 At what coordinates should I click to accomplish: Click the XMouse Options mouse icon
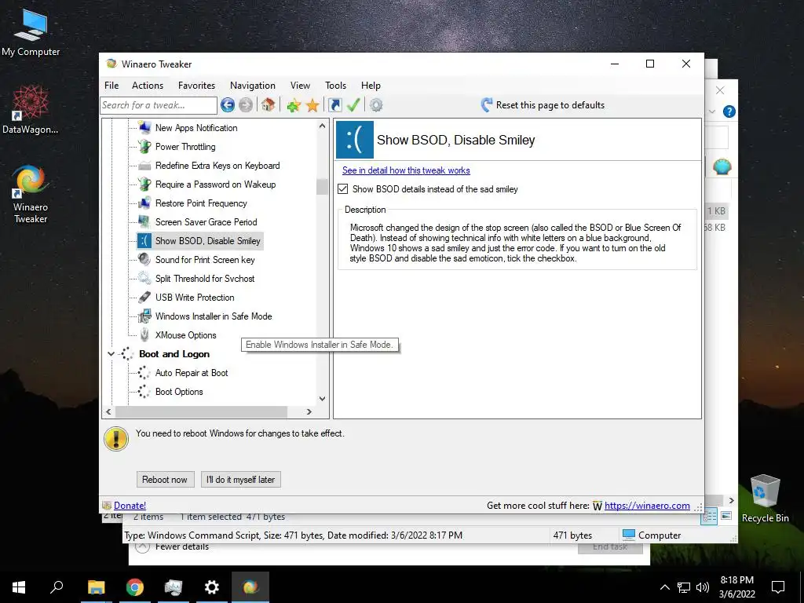144,334
